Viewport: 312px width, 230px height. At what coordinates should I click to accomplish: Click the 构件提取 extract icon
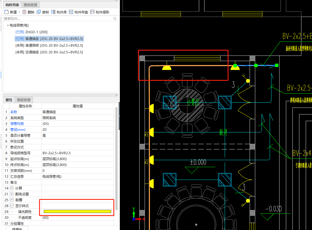[x=92, y=12]
